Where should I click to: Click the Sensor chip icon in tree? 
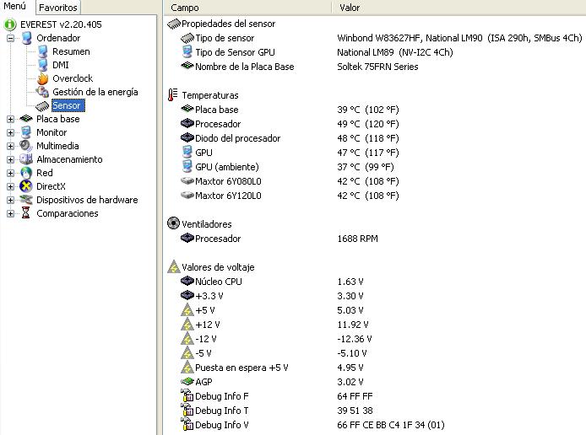click(42, 106)
